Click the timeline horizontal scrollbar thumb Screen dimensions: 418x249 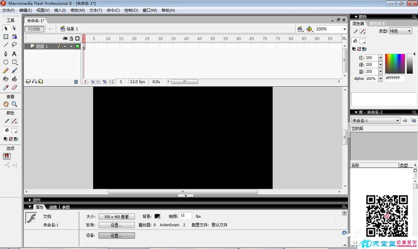(184, 82)
